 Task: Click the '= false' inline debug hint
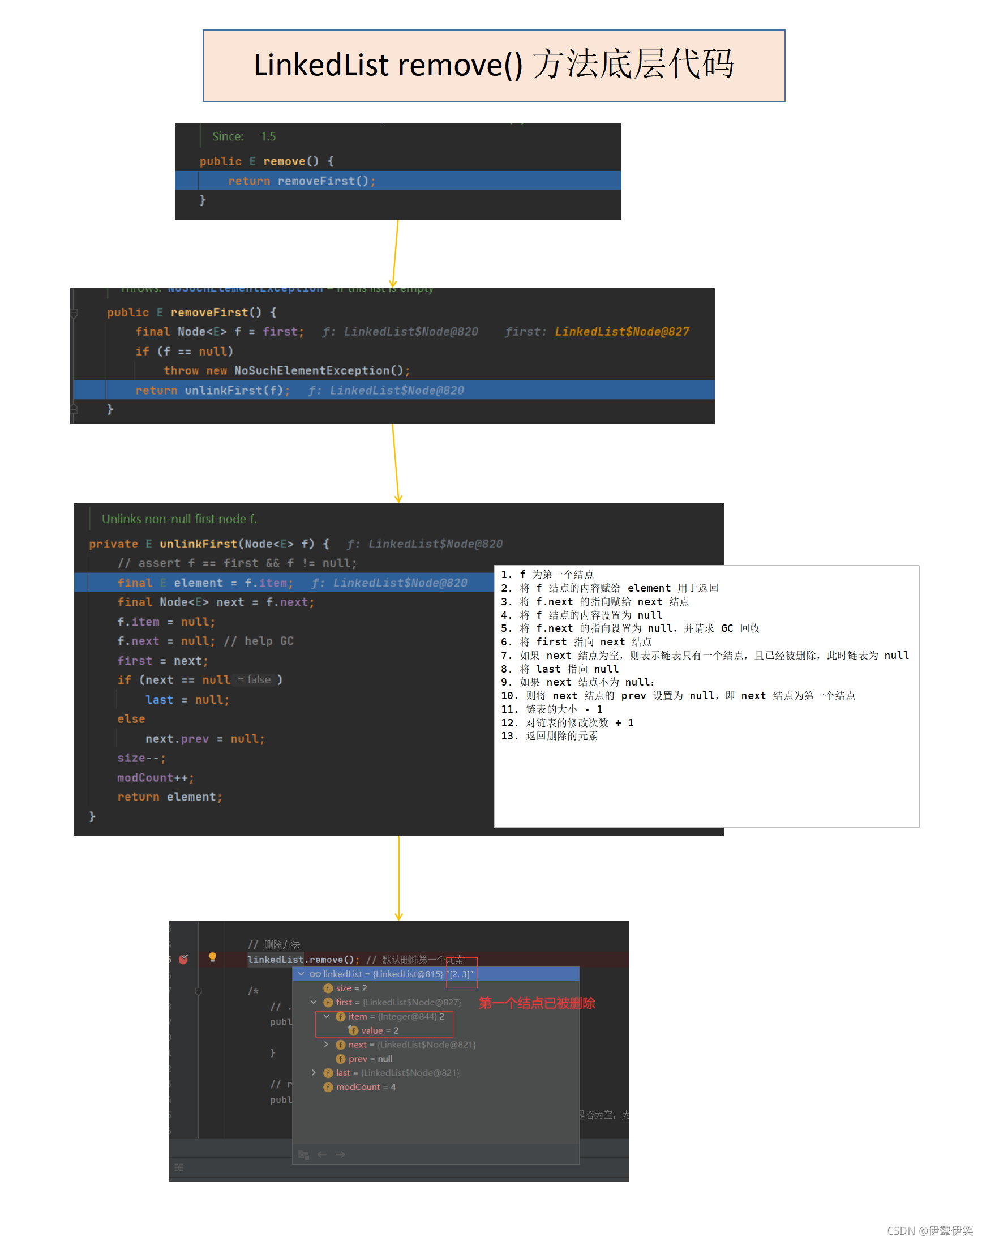click(254, 679)
